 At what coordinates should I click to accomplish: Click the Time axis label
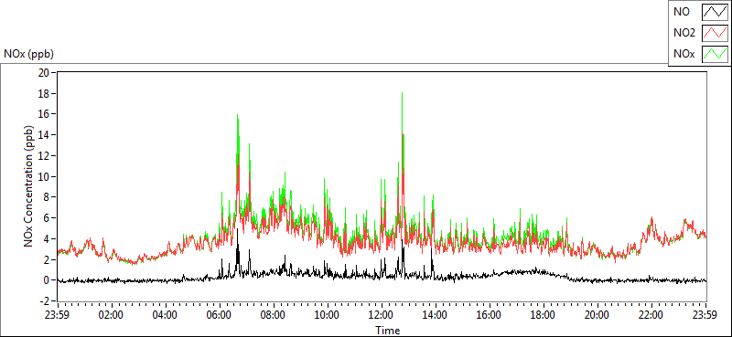coord(387,331)
